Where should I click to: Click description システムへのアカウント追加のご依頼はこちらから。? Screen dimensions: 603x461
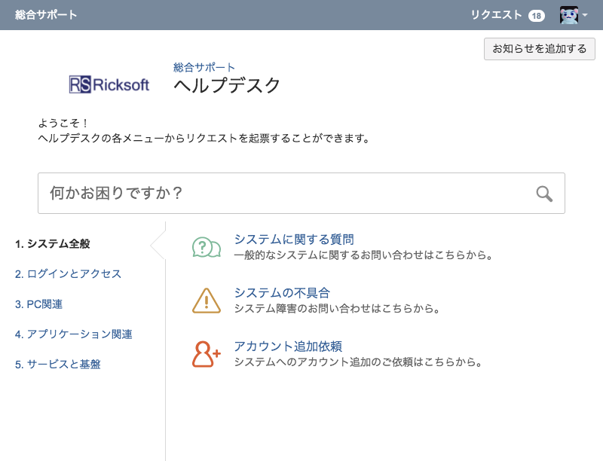pos(359,362)
